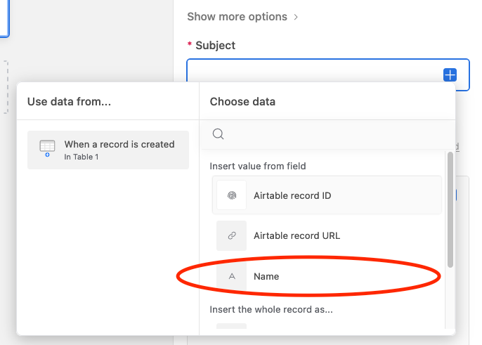Click the magnifier search icon

(218, 134)
